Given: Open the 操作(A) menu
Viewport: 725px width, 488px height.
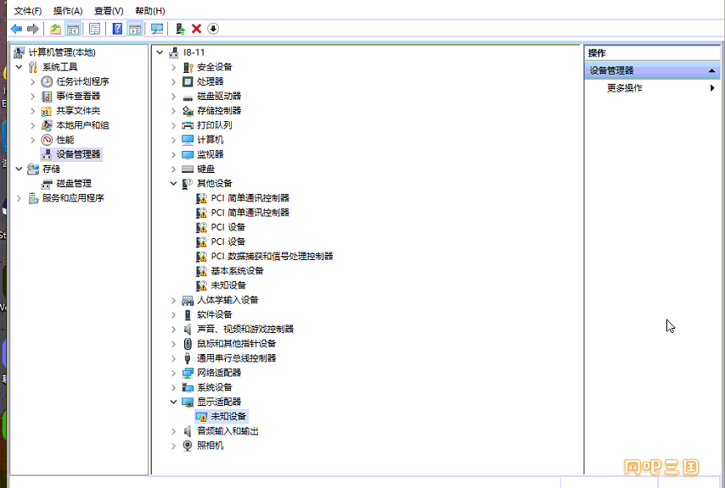Looking at the screenshot, I should pos(68,11).
